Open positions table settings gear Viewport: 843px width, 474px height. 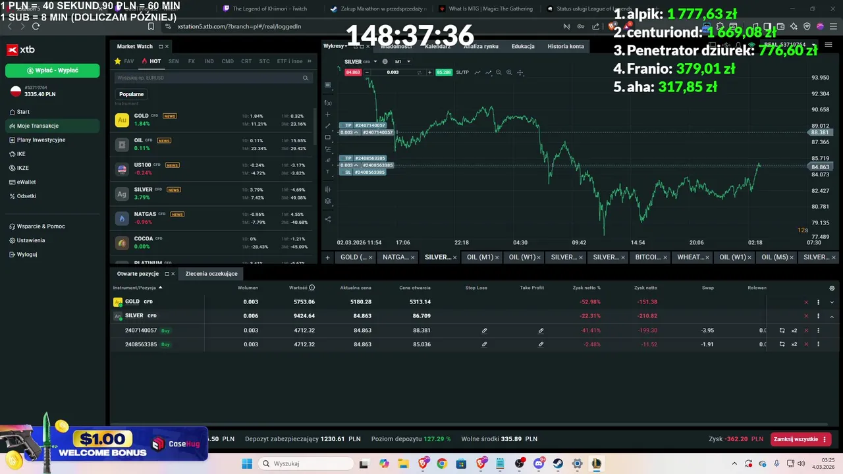point(832,288)
